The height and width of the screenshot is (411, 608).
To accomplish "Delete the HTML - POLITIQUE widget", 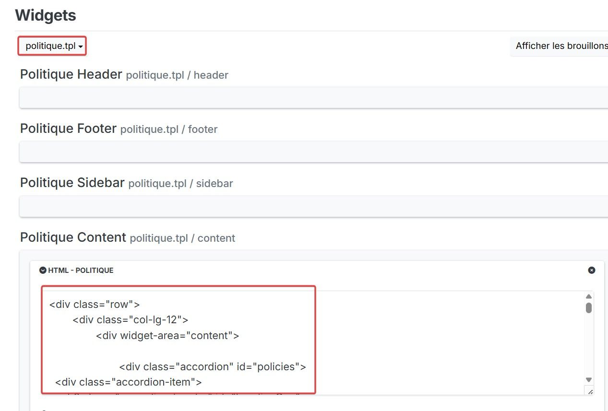I will tap(591, 270).
